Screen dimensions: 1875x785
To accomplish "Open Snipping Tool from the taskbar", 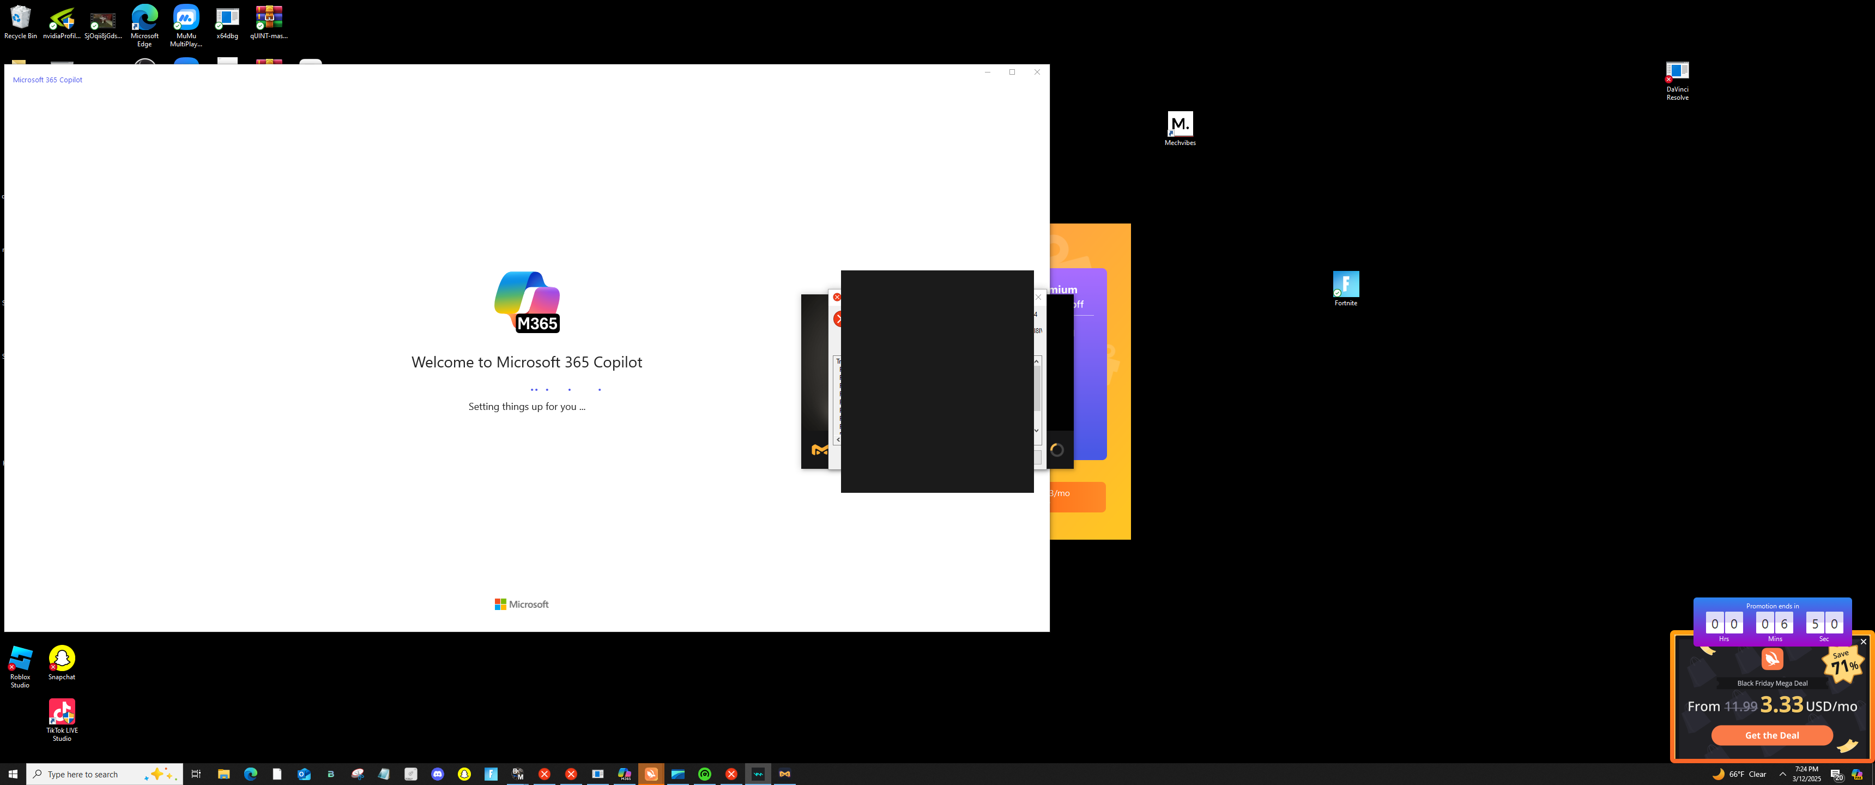I will (358, 774).
